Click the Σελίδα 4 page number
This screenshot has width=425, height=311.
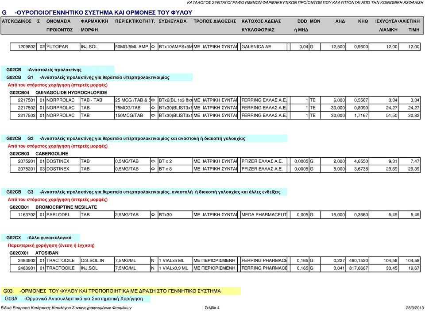212,308
